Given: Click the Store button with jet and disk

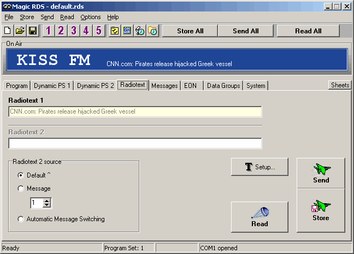Looking at the screenshot, I should 321,211.
